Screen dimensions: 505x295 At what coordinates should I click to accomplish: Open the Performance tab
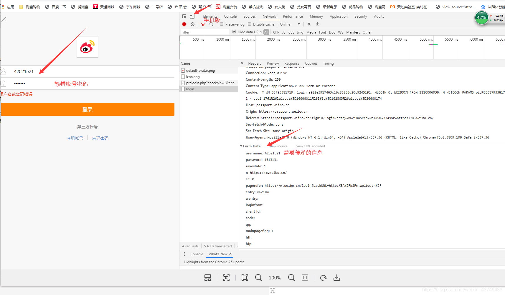[293, 16]
